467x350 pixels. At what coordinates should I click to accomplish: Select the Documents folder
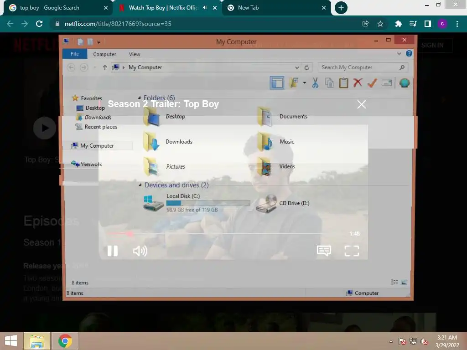click(x=282, y=117)
